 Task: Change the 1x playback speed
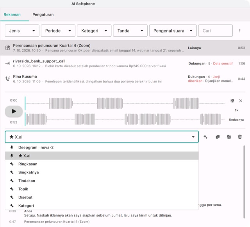(236, 110)
